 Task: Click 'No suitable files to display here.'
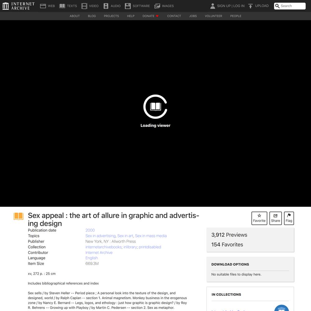coord(236,274)
